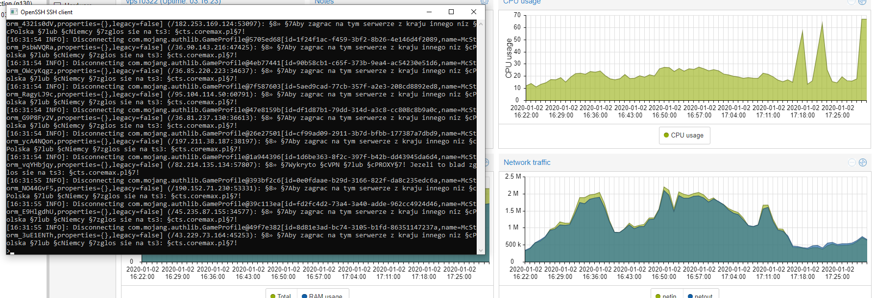Click the OpenSSH window title icon

(14, 12)
